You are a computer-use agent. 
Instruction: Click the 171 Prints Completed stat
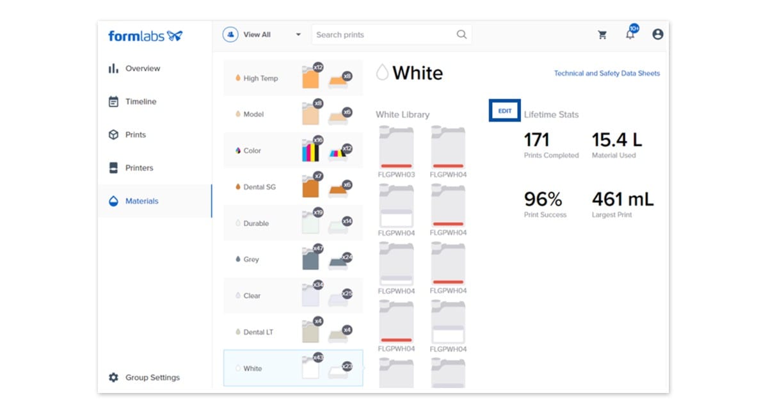551,145
